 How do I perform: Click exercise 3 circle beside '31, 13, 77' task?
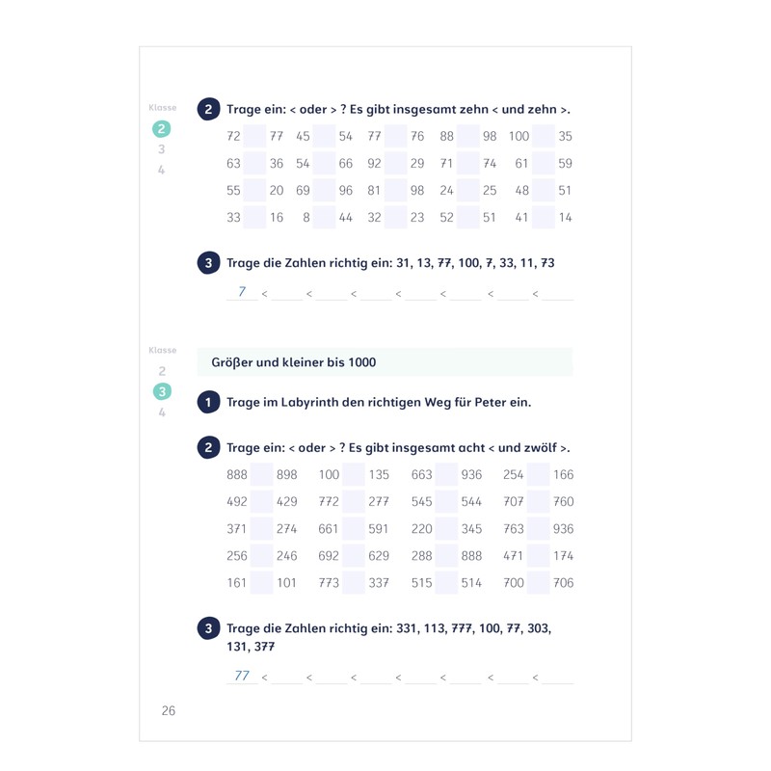tap(207, 262)
